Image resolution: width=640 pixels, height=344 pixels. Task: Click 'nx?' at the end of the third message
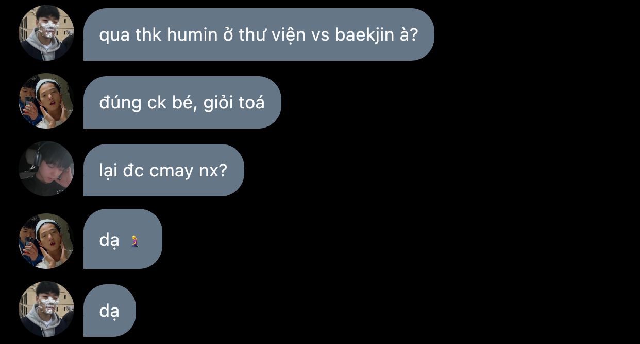tap(213, 171)
